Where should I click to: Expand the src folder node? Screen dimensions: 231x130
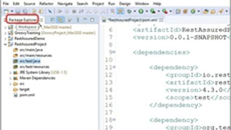[x=10, y=84]
